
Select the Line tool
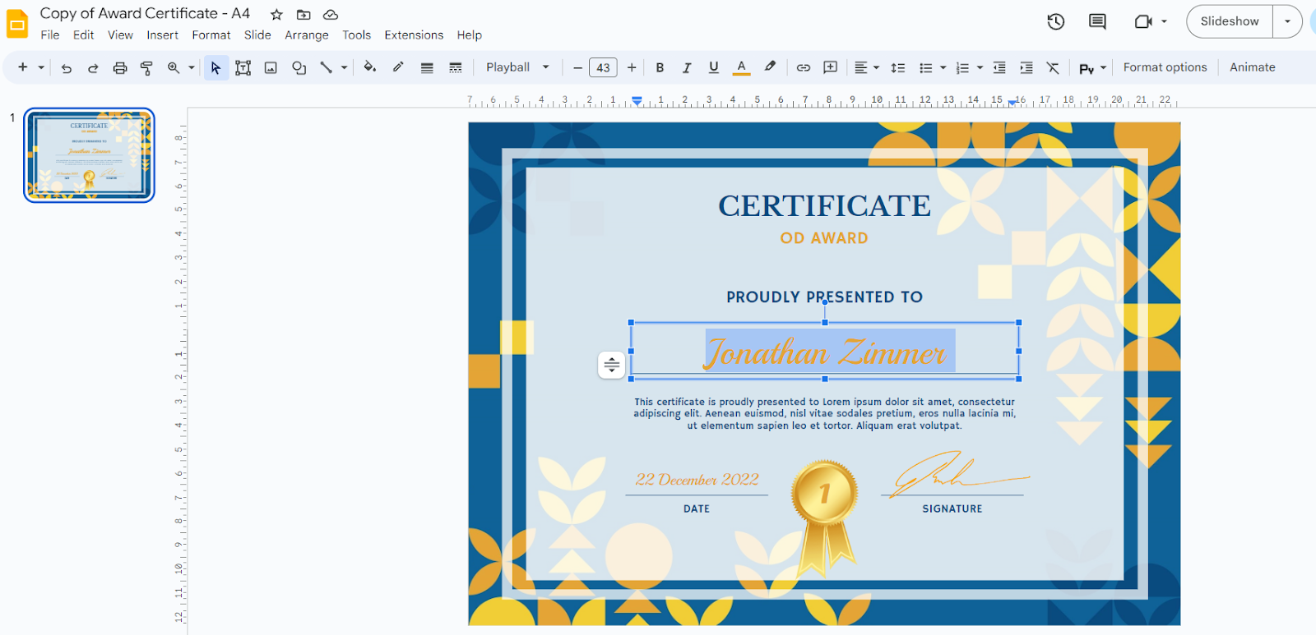pyautogui.click(x=327, y=68)
